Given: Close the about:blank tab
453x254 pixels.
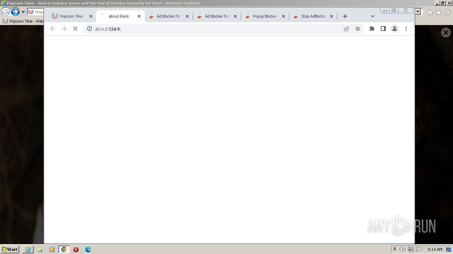Looking at the screenshot, I should pos(139,16).
